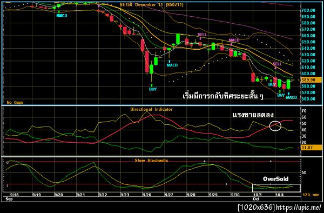The height and width of the screenshot is (213, 324).
Task: Select the 9/23 date label
Action: [x=125, y=195]
